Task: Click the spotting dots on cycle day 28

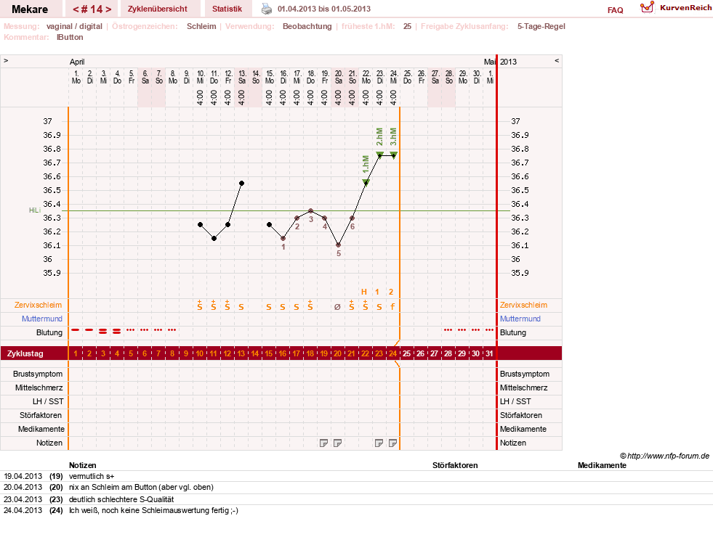Action: pos(448,330)
